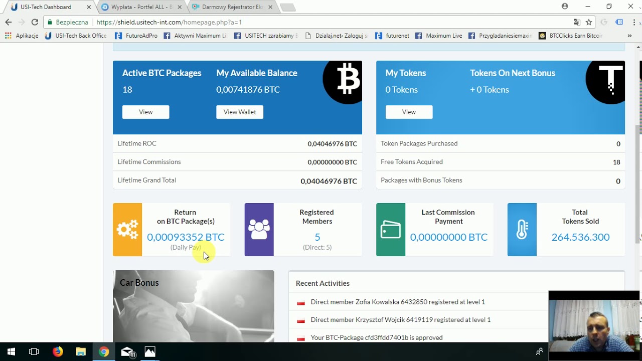Click the Chrome profile user icon
Viewport: 642px width, 361px height.
pyautogui.click(x=565, y=7)
